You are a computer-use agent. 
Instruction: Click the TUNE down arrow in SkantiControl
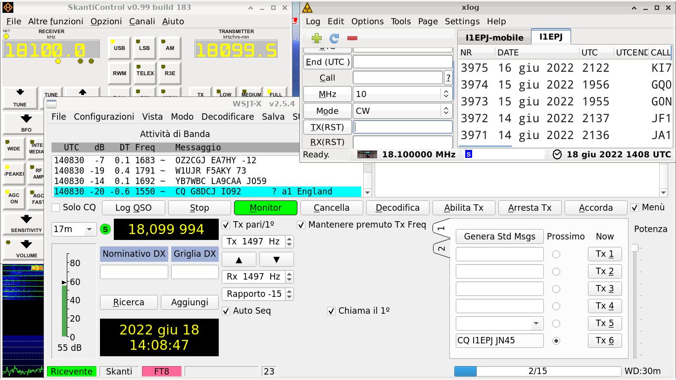(20, 93)
